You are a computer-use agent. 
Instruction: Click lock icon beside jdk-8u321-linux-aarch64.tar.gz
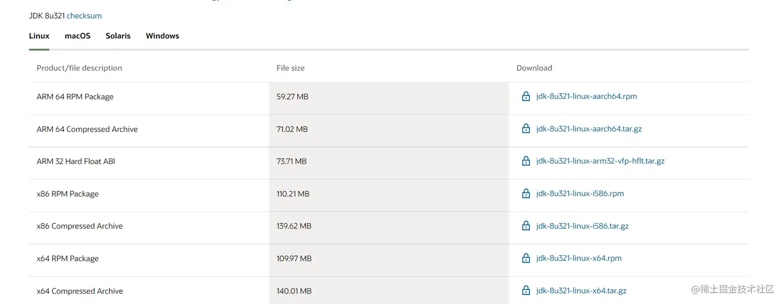click(x=526, y=128)
